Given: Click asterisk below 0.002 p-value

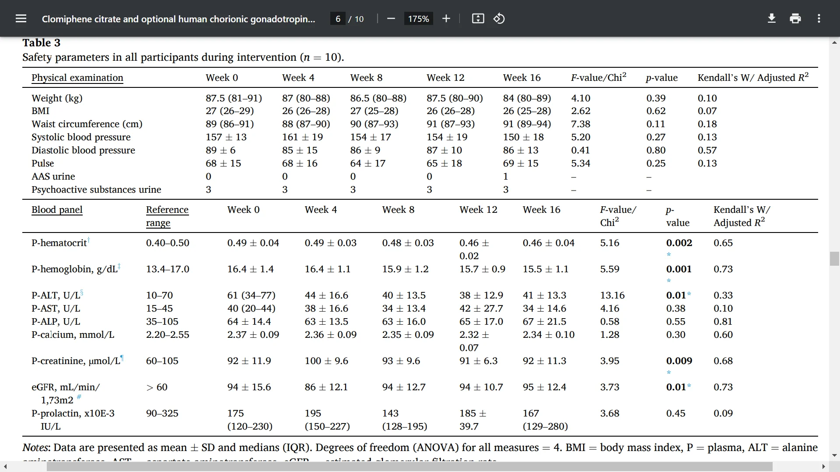Looking at the screenshot, I should click(668, 255).
